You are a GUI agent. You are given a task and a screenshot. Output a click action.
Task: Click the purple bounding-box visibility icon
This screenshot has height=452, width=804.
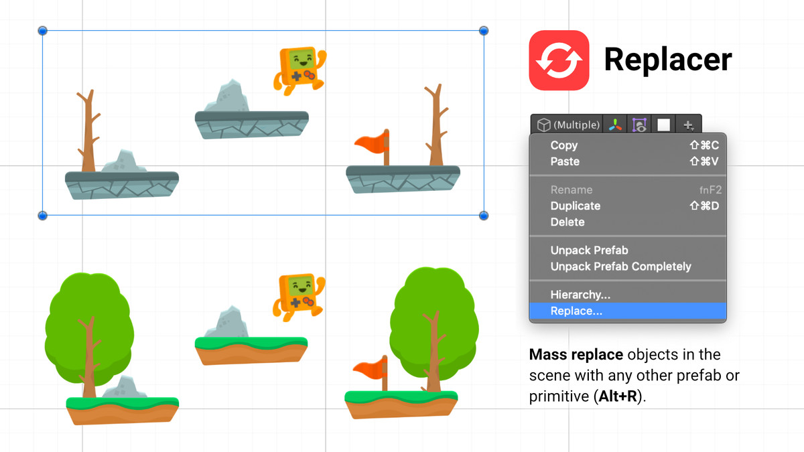[640, 125]
